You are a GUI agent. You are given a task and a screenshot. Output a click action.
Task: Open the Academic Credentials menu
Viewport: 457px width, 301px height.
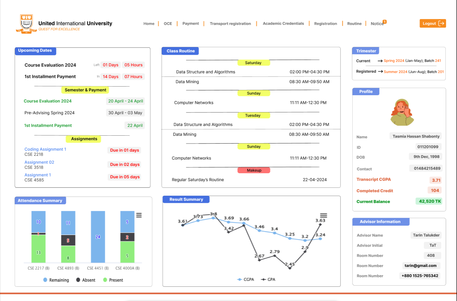[x=283, y=24]
